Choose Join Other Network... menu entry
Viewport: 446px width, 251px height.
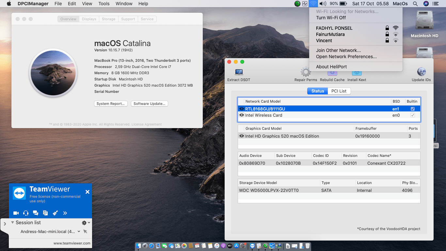pos(356,50)
